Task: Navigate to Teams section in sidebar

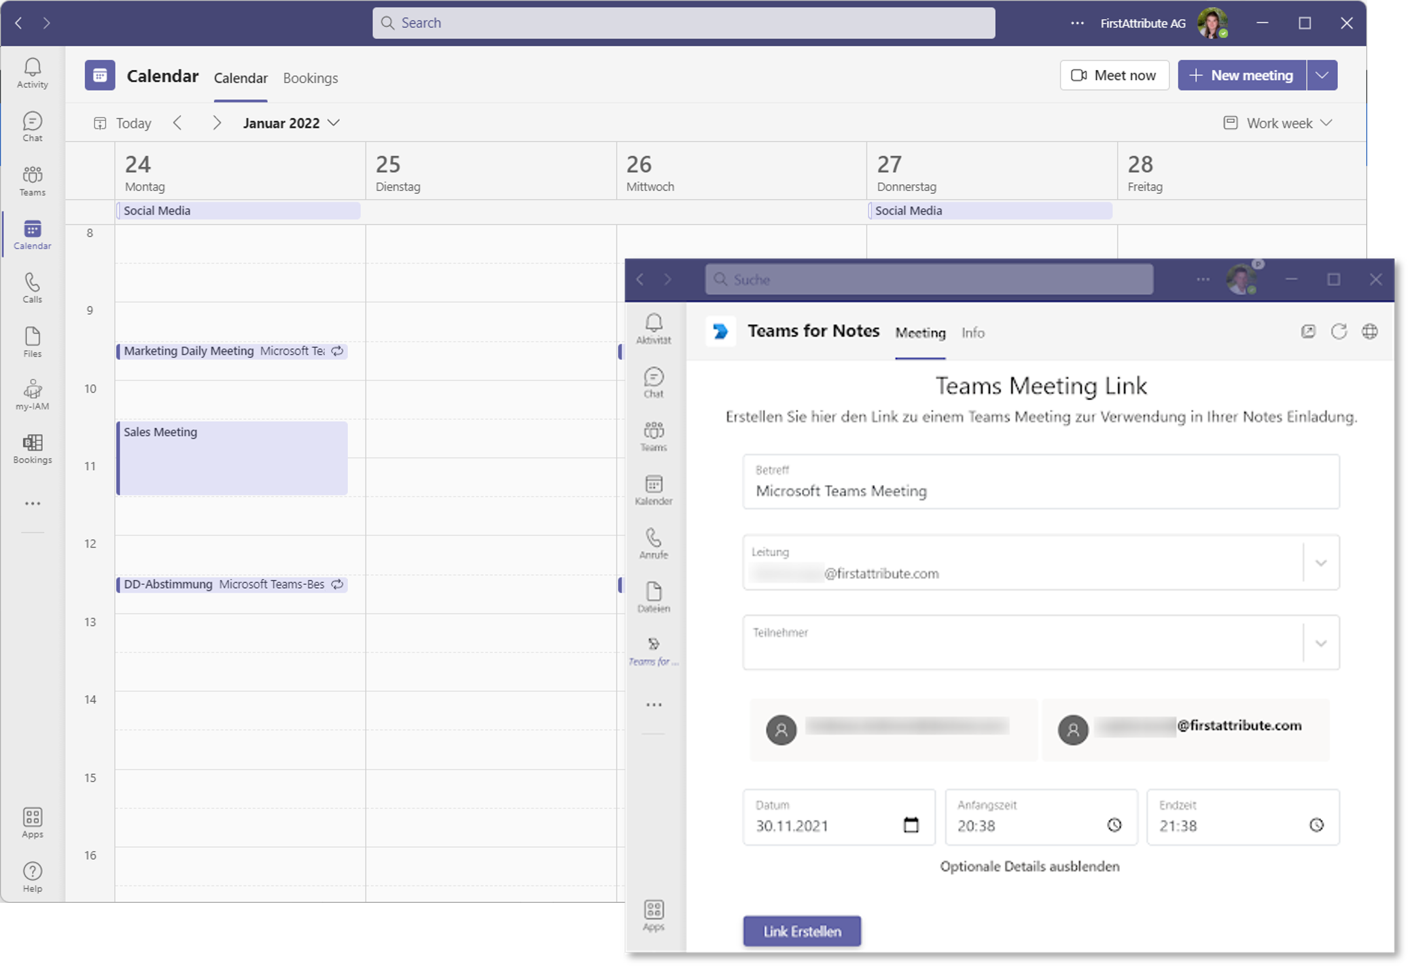Action: 33,181
